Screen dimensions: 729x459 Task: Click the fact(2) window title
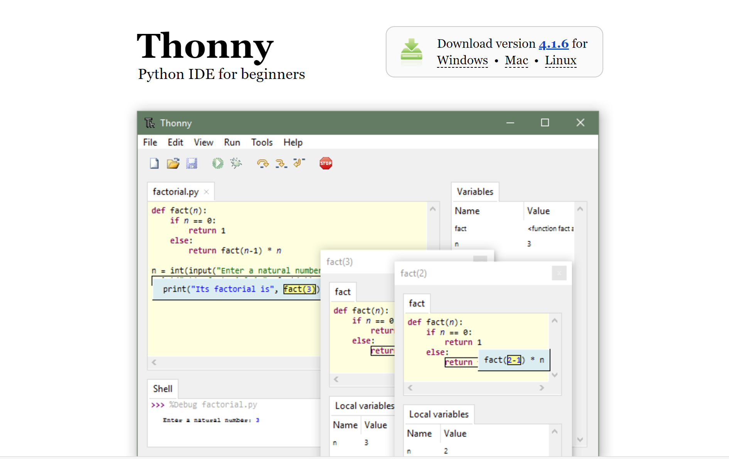coord(413,273)
